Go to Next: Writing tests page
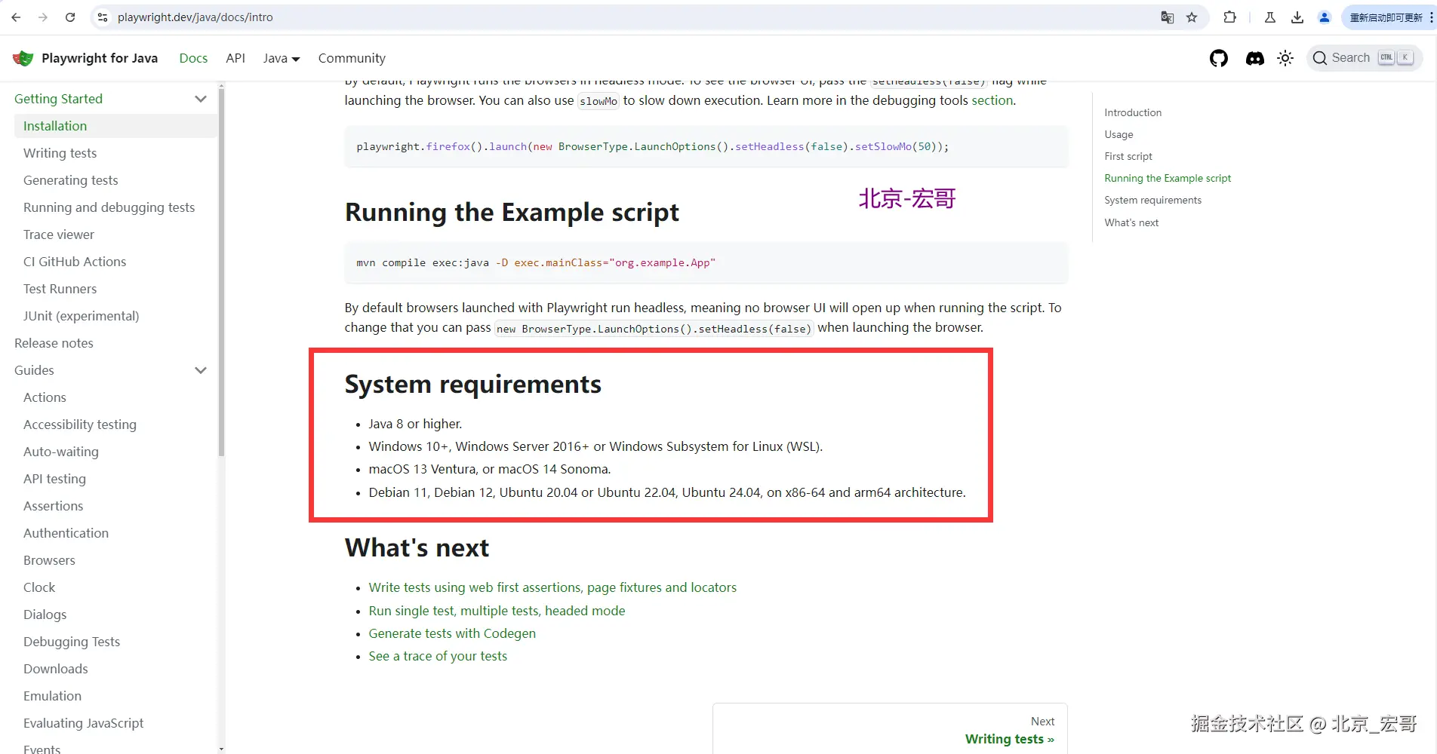Viewport: 1437px width, 754px height. pos(890,729)
